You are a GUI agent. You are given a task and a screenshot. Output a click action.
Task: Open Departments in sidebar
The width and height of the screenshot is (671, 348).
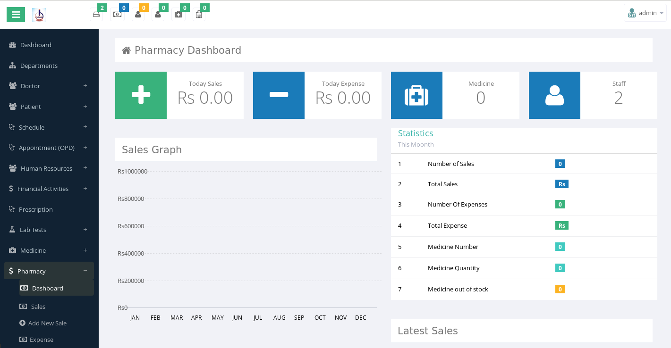click(x=49, y=66)
